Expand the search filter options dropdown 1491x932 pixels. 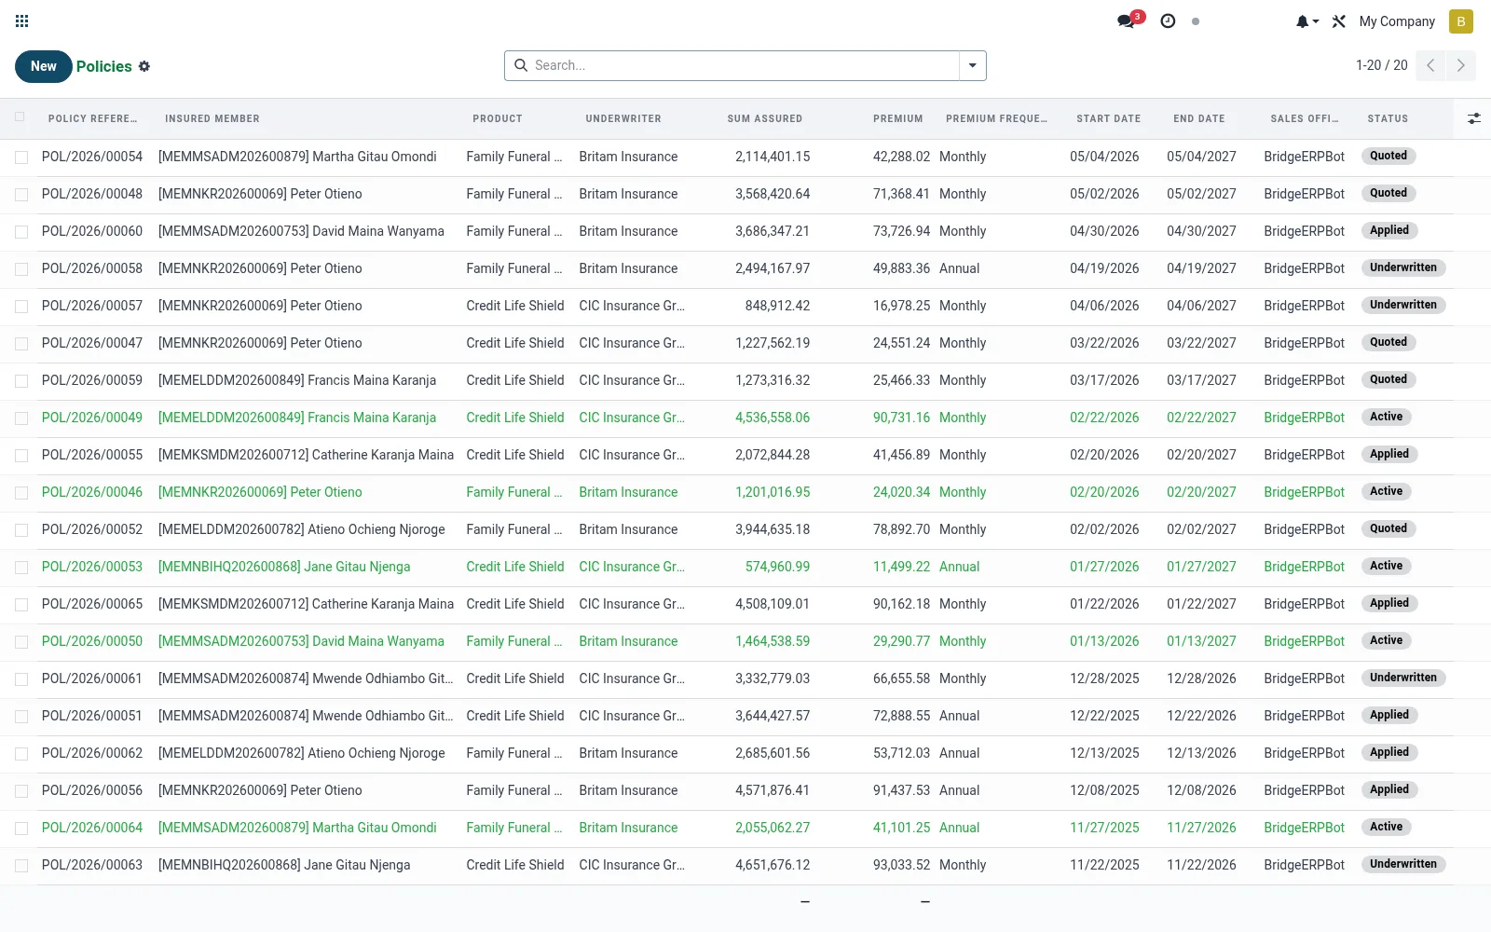[972, 65]
